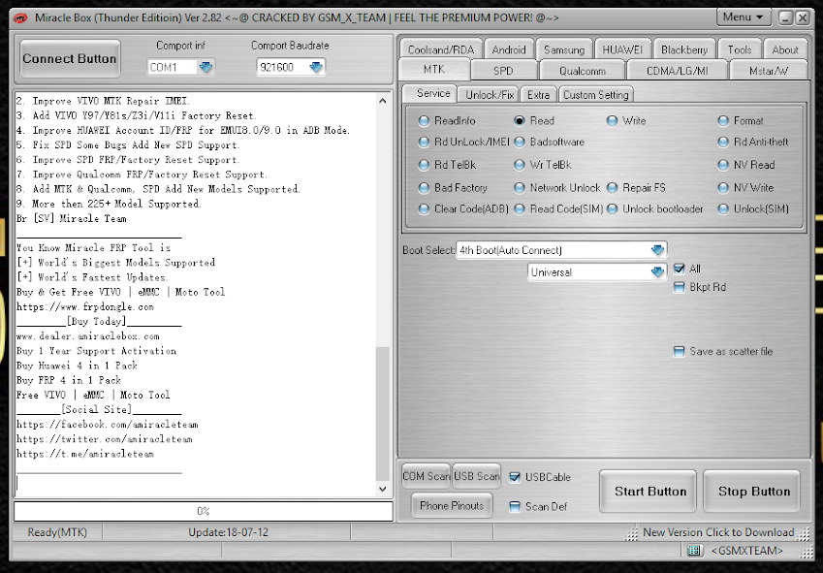Click the Update:18-07-12 status text
This screenshot has width=823, height=573.
[229, 532]
